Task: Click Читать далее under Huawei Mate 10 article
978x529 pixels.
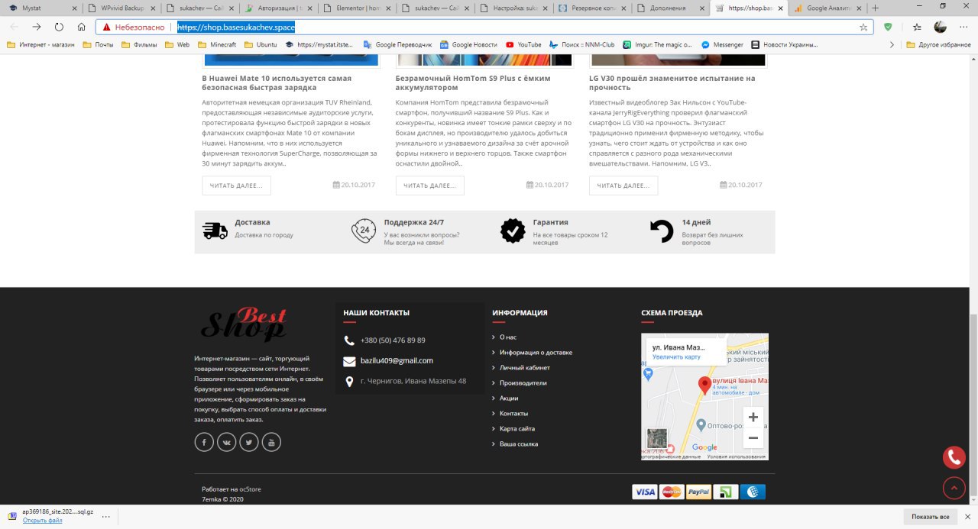Action: point(236,185)
